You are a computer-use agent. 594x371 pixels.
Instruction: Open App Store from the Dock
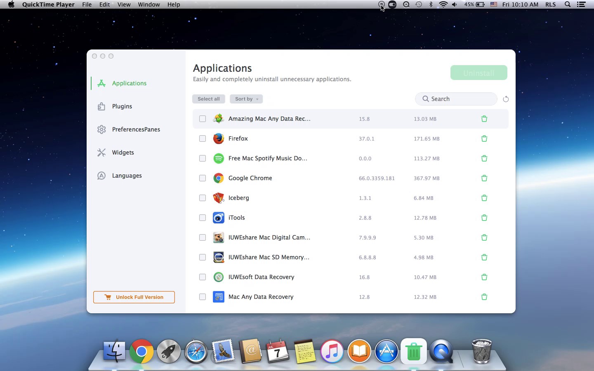387,352
